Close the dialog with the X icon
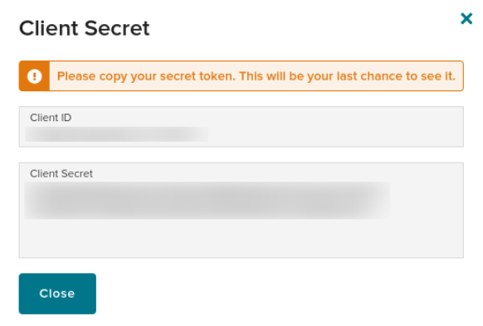 [x=466, y=19]
